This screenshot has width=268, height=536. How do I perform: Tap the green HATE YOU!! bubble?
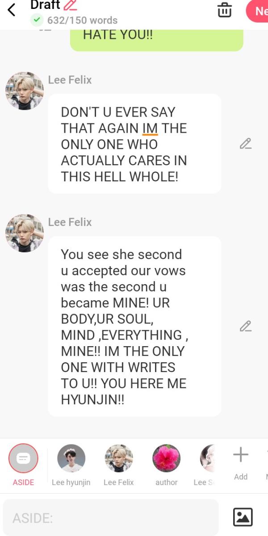157,40
